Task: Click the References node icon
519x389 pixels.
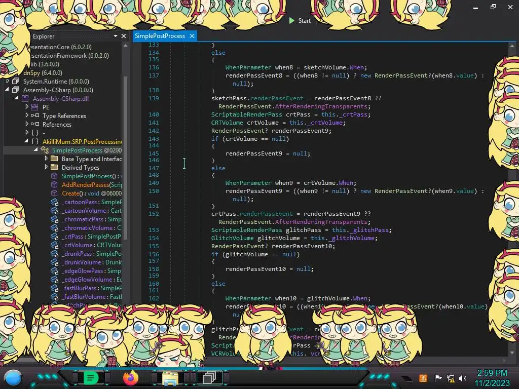Action: pyautogui.click(x=35, y=124)
